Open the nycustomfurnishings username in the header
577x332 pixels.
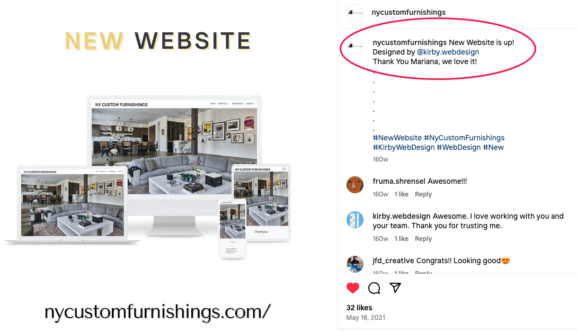(x=409, y=12)
